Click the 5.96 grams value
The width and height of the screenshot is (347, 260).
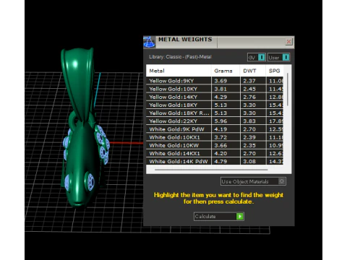click(220, 121)
